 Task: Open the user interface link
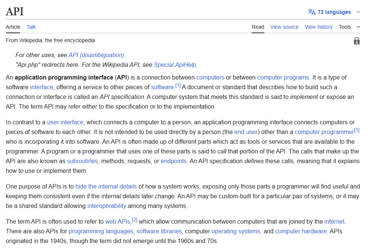tap(65, 122)
